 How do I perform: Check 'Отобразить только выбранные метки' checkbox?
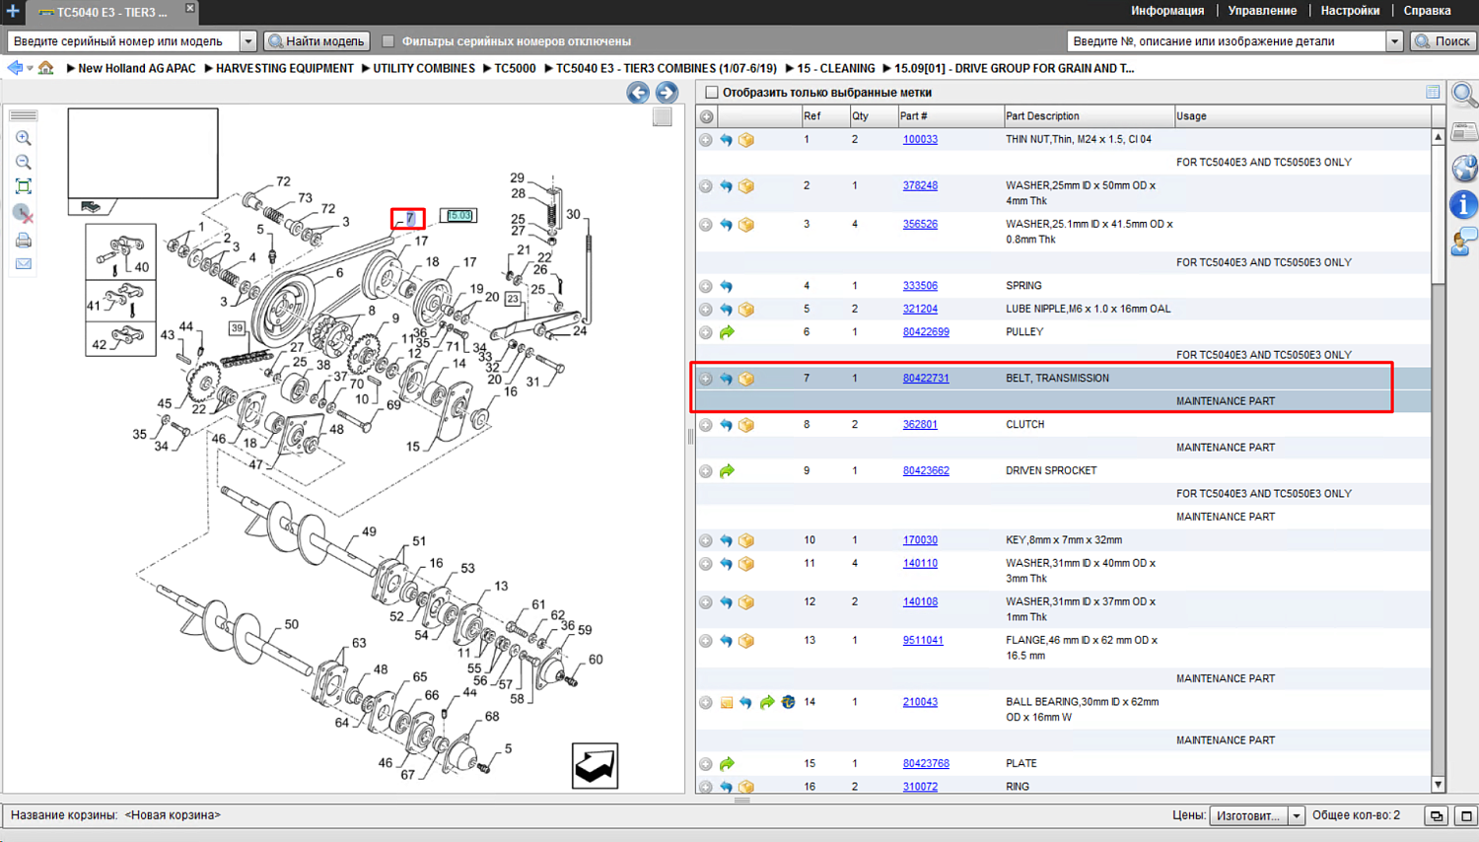711,93
